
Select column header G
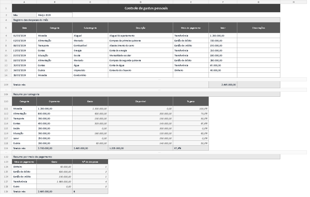click(258, 2)
